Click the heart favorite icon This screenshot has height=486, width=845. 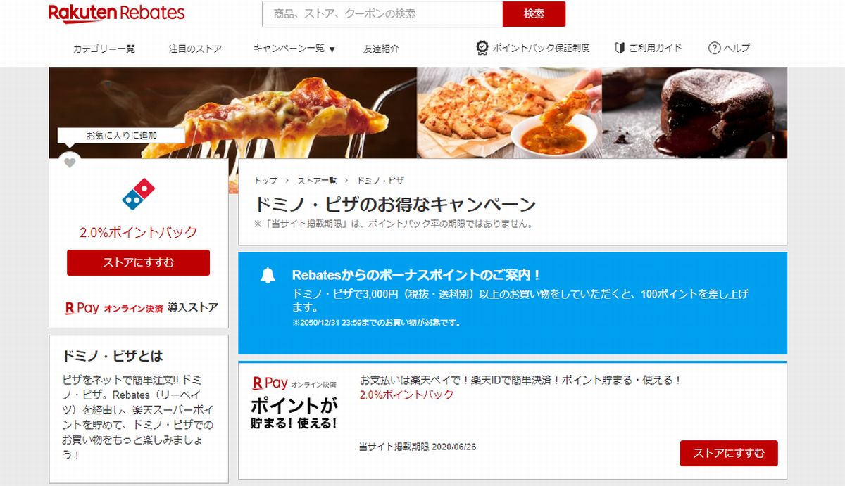(70, 163)
